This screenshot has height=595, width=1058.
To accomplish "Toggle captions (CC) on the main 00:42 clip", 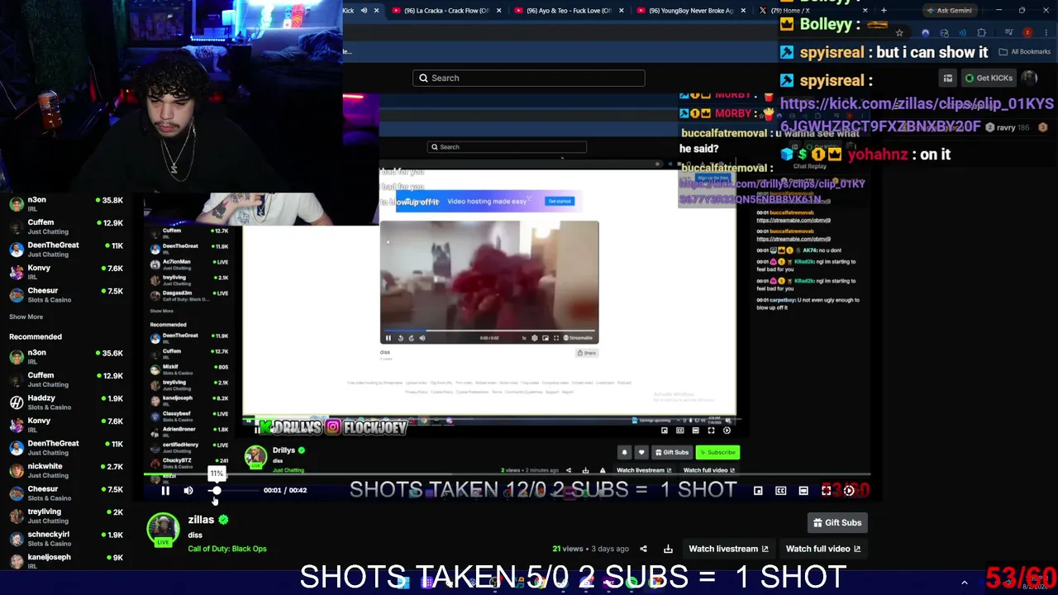I will click(x=780, y=491).
